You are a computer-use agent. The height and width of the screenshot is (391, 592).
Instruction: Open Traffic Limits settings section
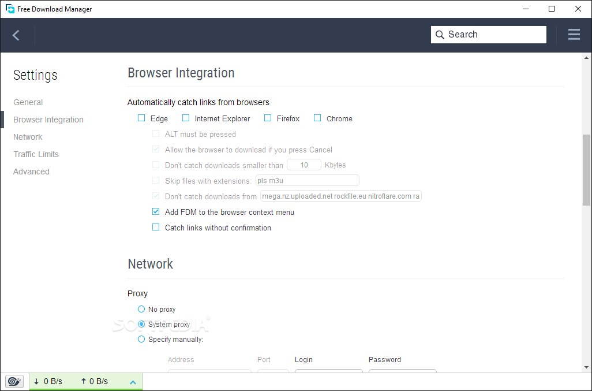[36, 155]
